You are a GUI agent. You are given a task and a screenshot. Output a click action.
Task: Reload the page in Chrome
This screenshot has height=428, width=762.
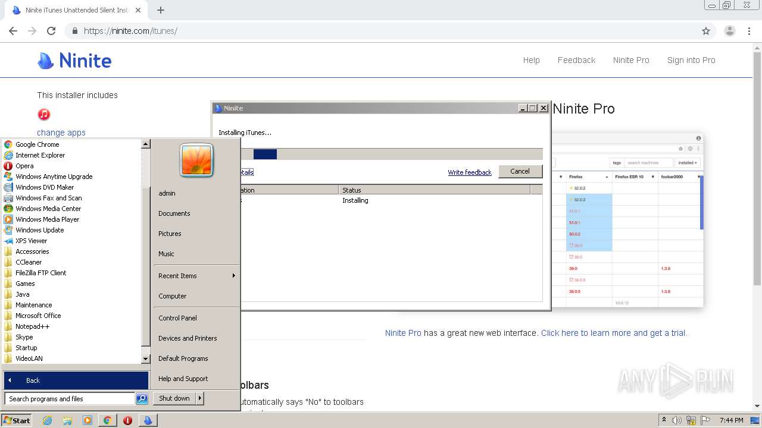pyautogui.click(x=51, y=31)
